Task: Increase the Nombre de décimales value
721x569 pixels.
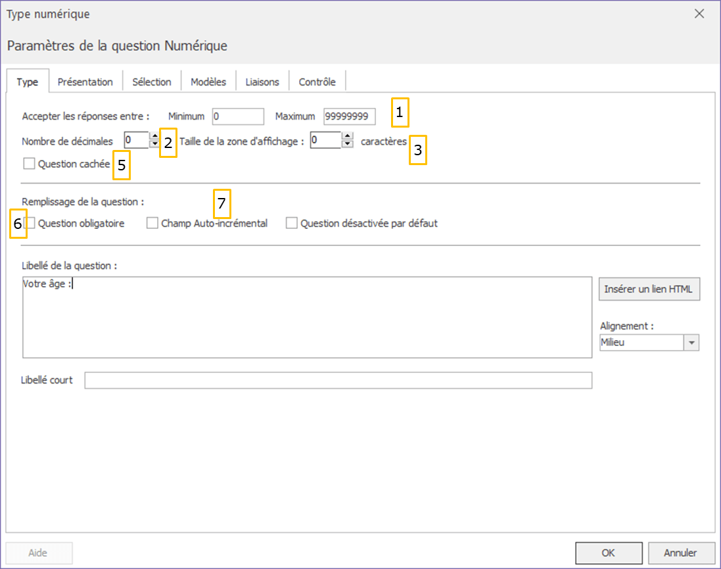Action: tap(154, 136)
